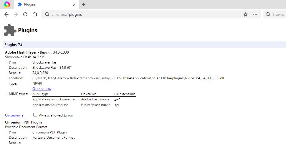Bookmark this page with star icon

(x=246, y=14)
